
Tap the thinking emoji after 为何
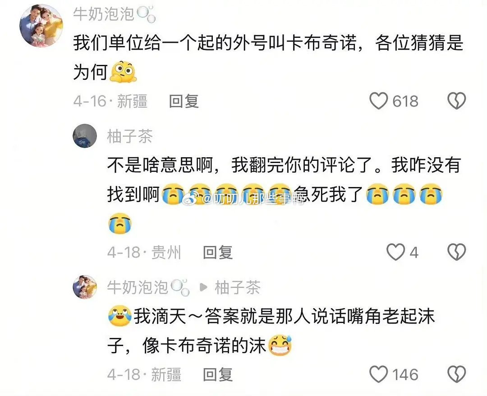(x=123, y=72)
